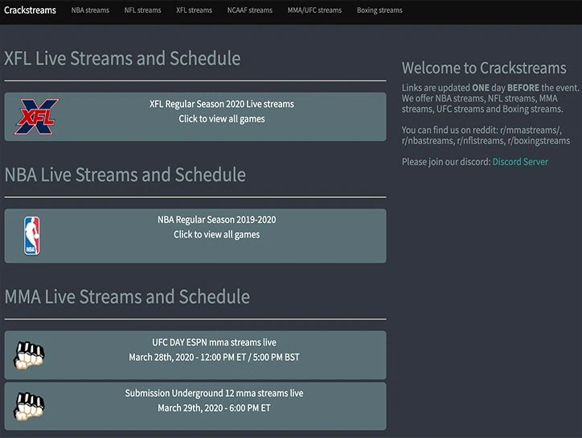582x438 pixels.
Task: Click 'Click to view all games' under XFL
Action: pos(222,119)
